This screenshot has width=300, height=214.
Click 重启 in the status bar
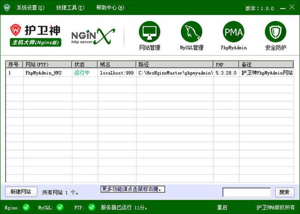[x=222, y=207]
